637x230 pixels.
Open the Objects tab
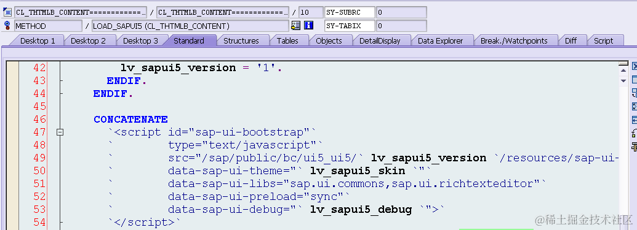[329, 40]
